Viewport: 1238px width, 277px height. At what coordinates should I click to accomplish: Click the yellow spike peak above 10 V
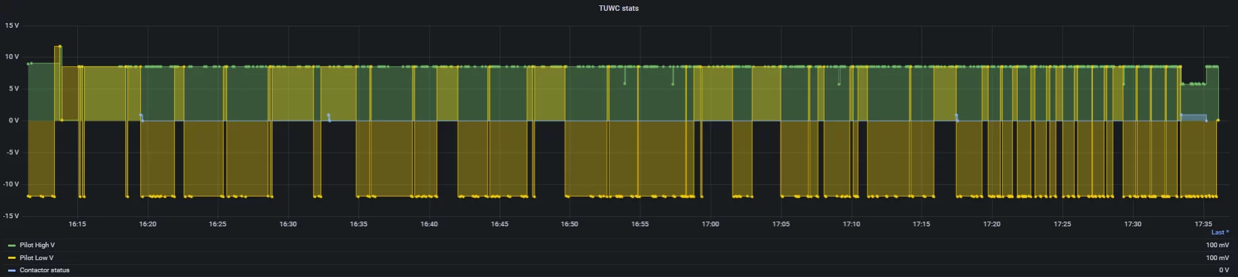point(59,47)
